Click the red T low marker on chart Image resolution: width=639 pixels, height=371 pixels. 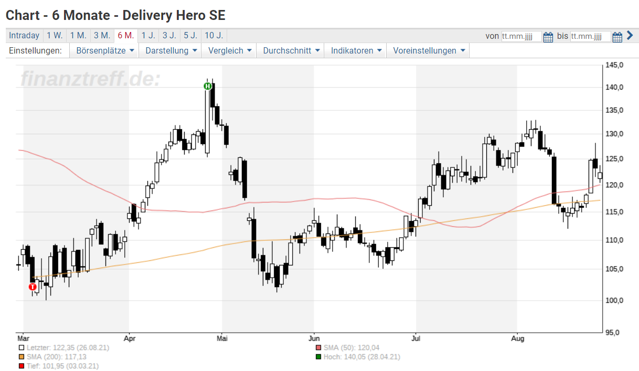33,287
